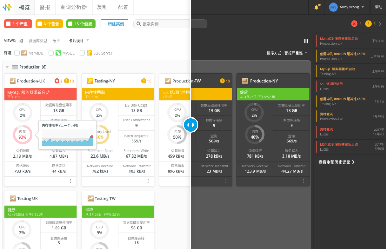Screen dimensions: 386x249
Task: Click the MariaDB filter icon
Action: tap(24, 53)
